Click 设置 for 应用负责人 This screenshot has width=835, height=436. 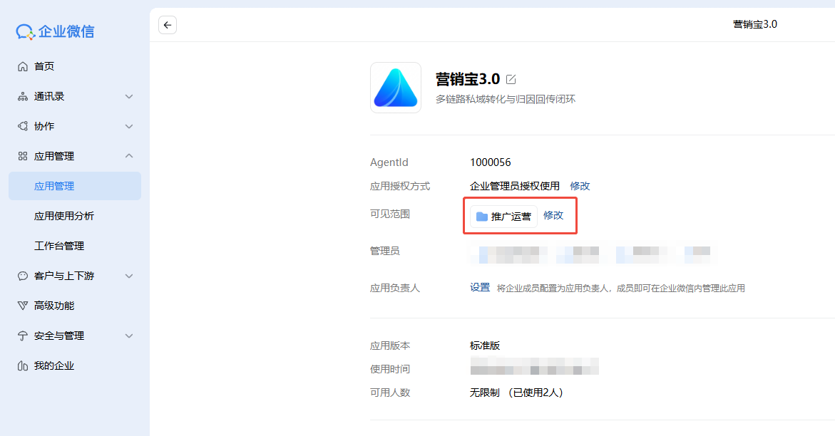pos(480,288)
